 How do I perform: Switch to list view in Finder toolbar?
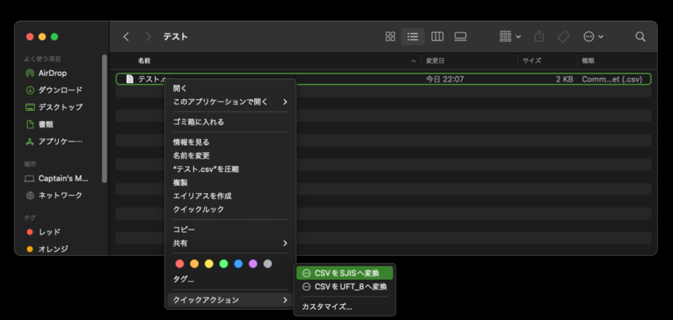tap(413, 36)
